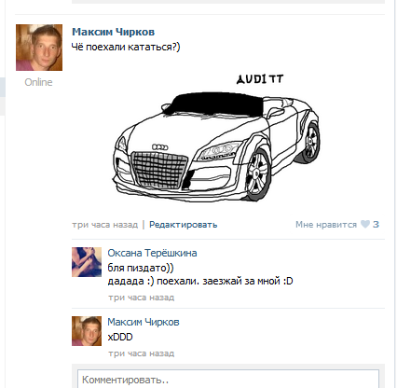Click the timestamp under Оксана's comment
Viewport: 411px width, 388px height.
[x=142, y=298]
